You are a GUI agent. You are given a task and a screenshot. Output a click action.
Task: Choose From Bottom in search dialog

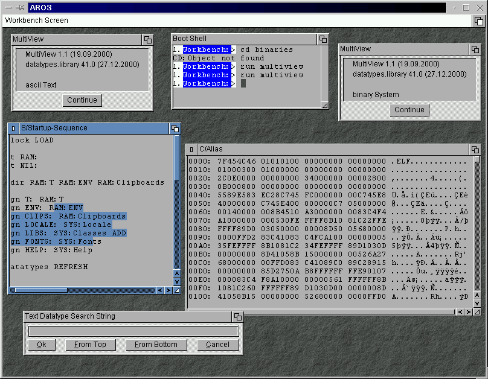[156, 345]
